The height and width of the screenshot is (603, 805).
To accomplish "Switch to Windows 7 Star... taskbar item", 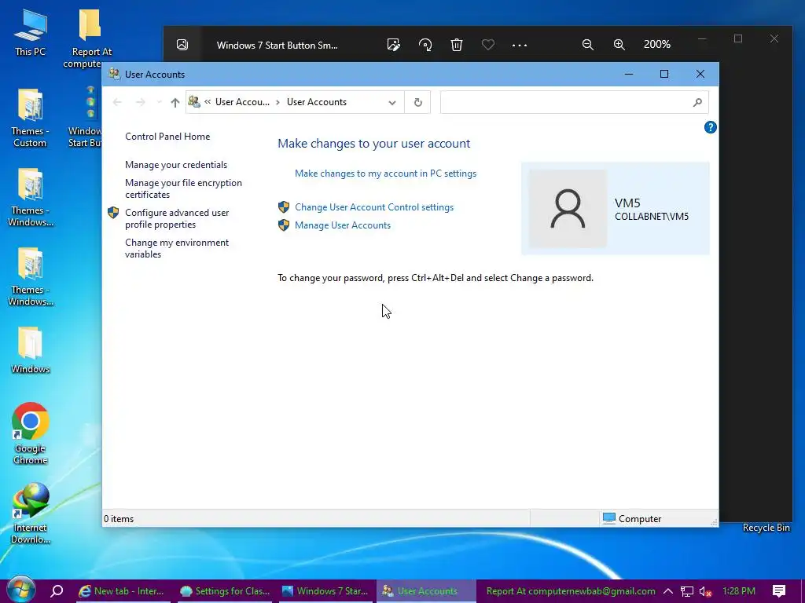I will pyautogui.click(x=325, y=591).
